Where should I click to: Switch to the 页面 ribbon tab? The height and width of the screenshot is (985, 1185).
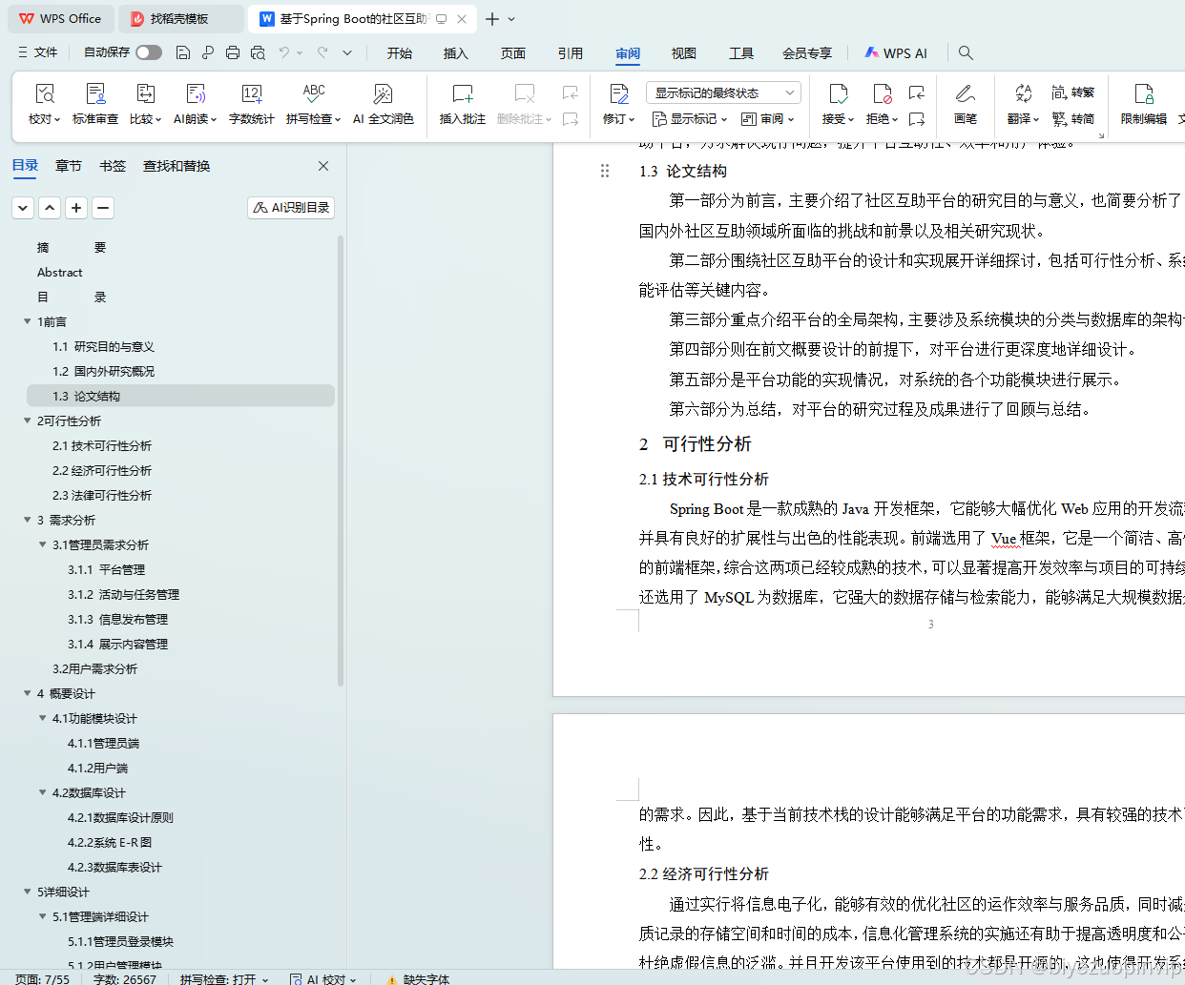click(513, 53)
